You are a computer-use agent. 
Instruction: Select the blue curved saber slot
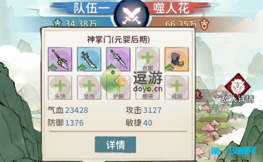click(89, 59)
